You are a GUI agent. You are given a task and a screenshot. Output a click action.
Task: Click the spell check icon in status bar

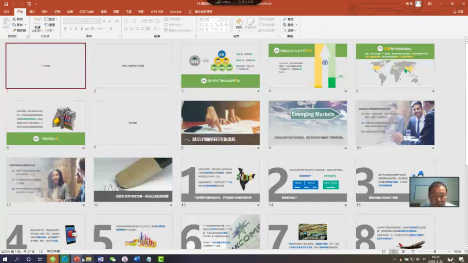tap(41, 252)
